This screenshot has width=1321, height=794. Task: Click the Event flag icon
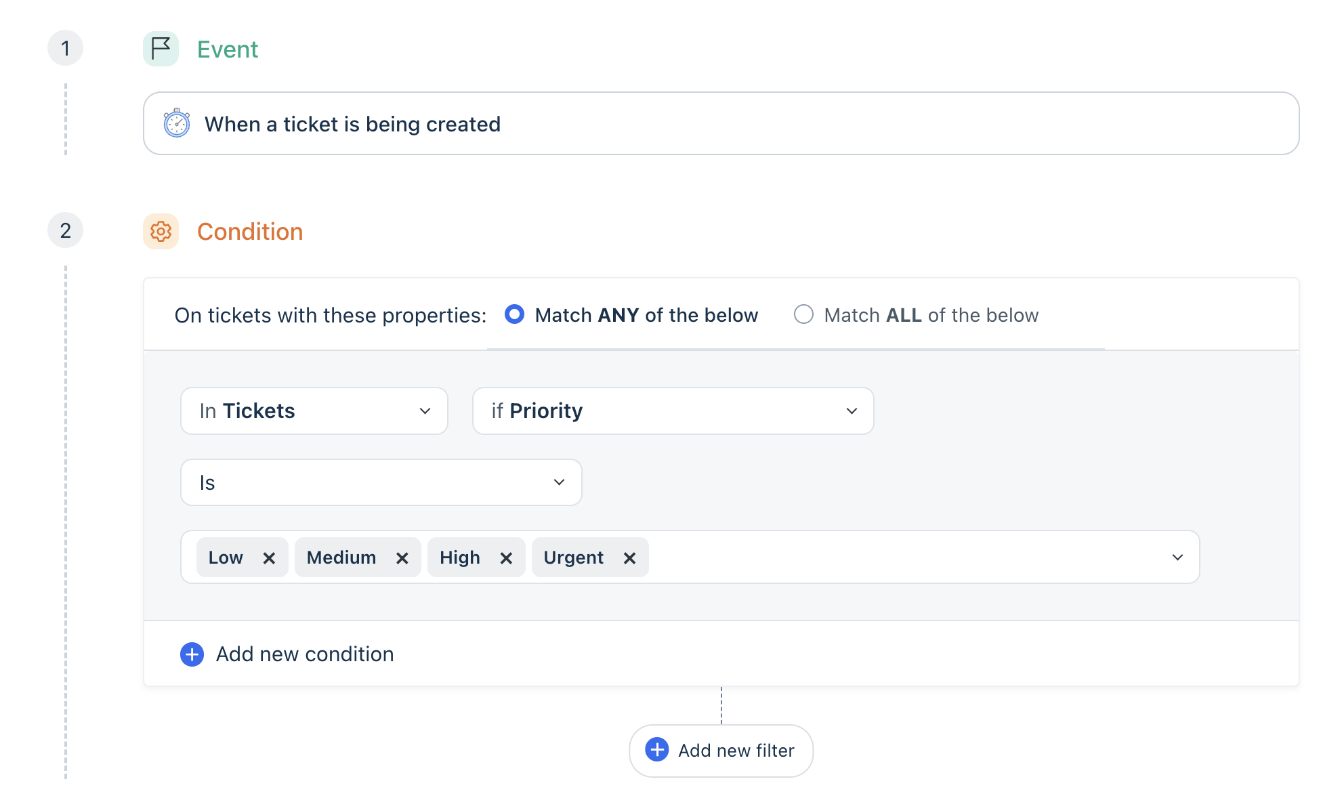(x=161, y=49)
